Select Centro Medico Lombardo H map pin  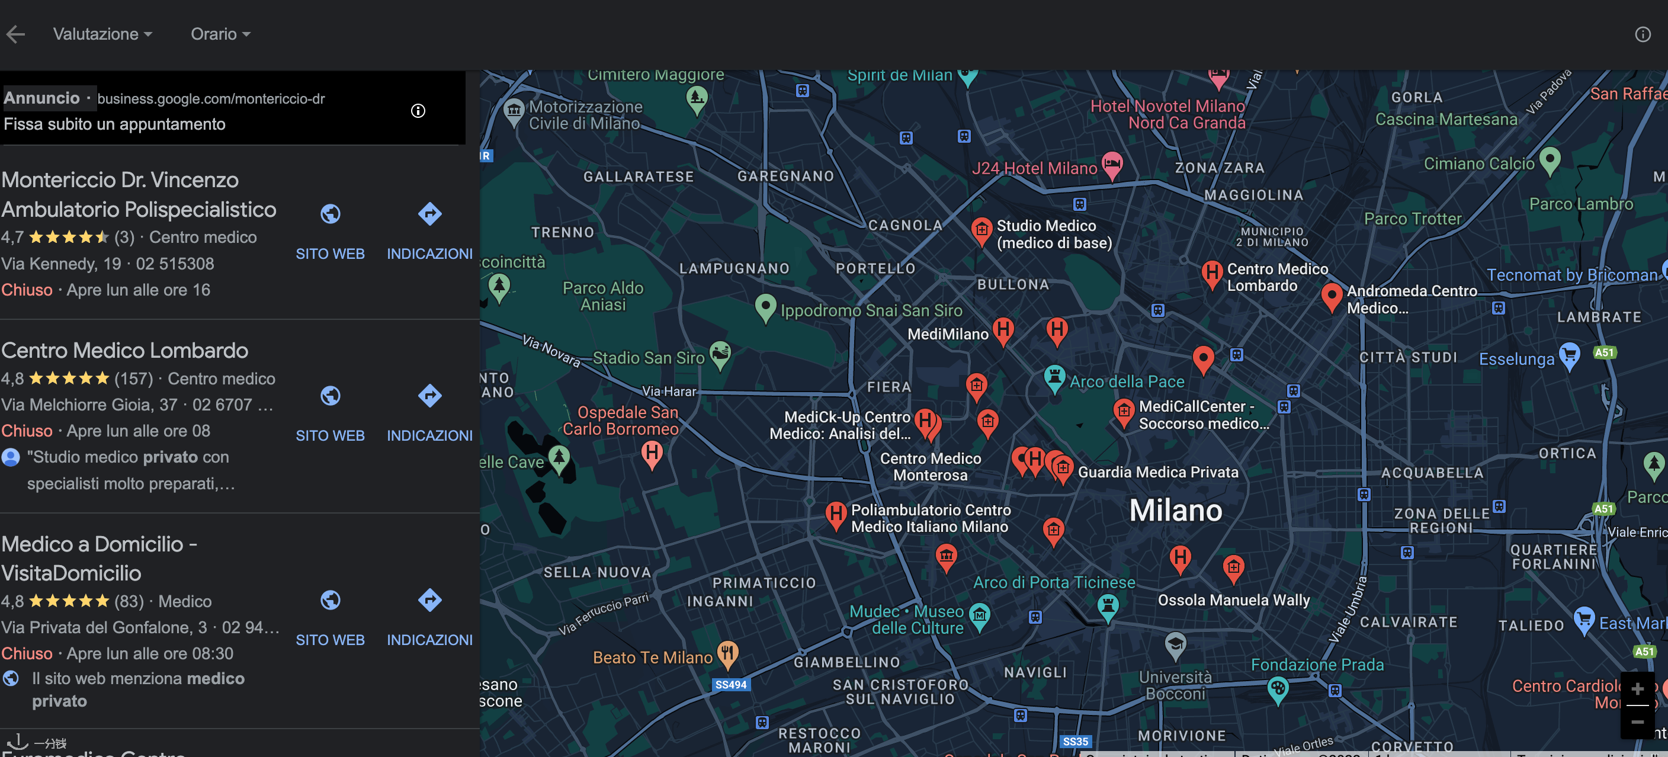pos(1211,275)
